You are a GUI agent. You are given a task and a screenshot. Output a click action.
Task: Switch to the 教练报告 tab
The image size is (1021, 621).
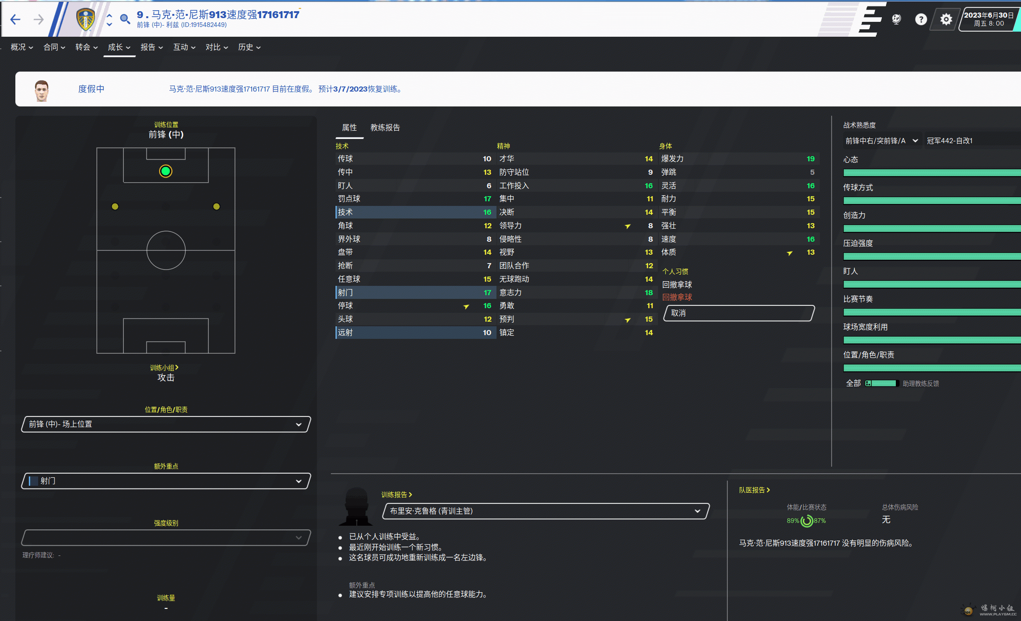pyautogui.click(x=385, y=127)
